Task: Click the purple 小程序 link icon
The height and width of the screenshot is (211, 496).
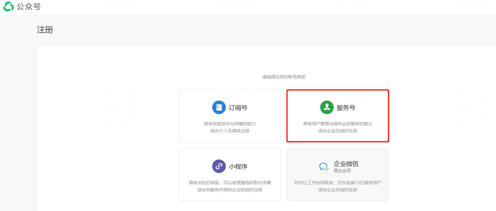Action: click(x=219, y=166)
